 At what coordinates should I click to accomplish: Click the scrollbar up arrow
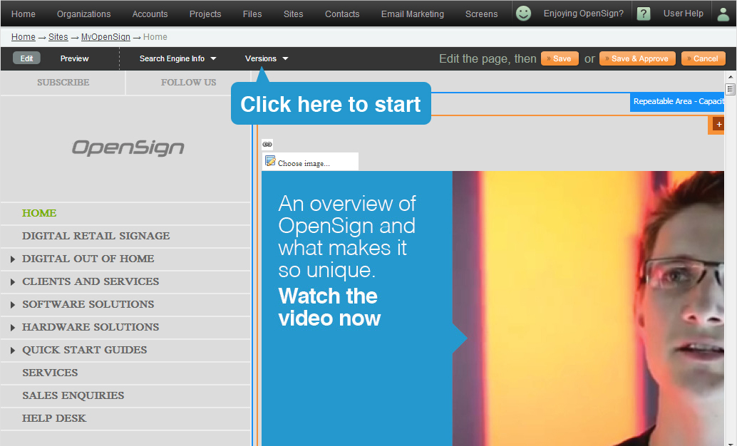point(730,77)
